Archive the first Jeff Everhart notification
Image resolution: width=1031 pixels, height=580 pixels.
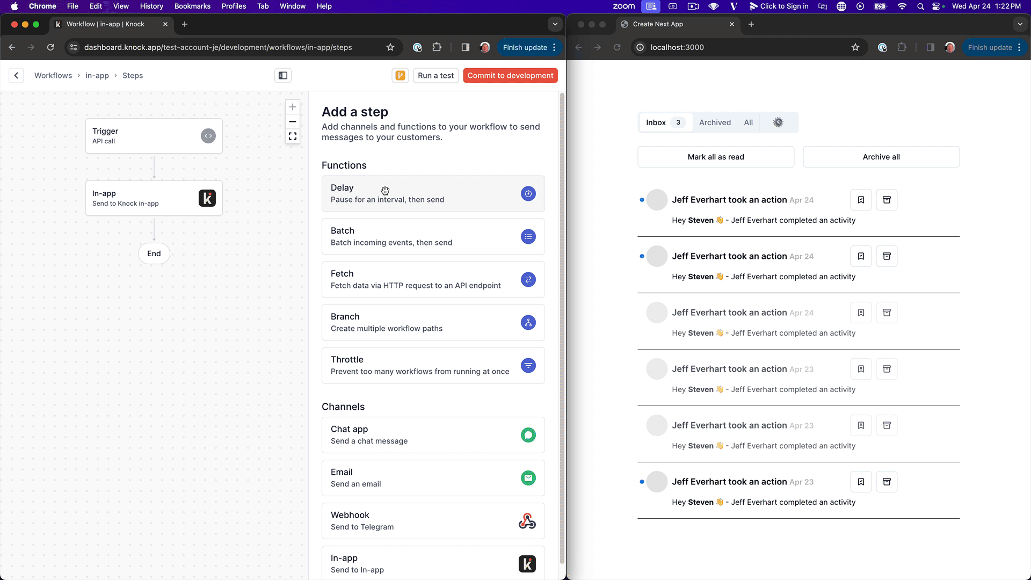(x=887, y=200)
